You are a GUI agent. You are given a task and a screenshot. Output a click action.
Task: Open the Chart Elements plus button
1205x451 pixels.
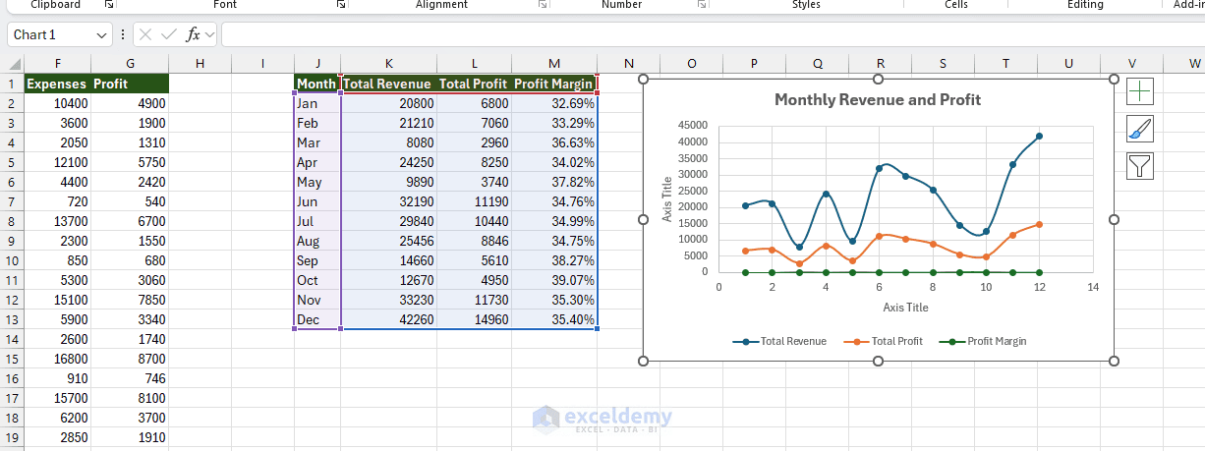point(1140,92)
